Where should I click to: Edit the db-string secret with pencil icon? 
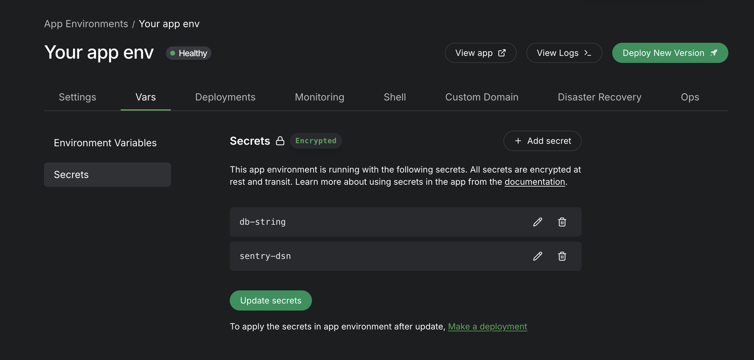click(x=538, y=222)
